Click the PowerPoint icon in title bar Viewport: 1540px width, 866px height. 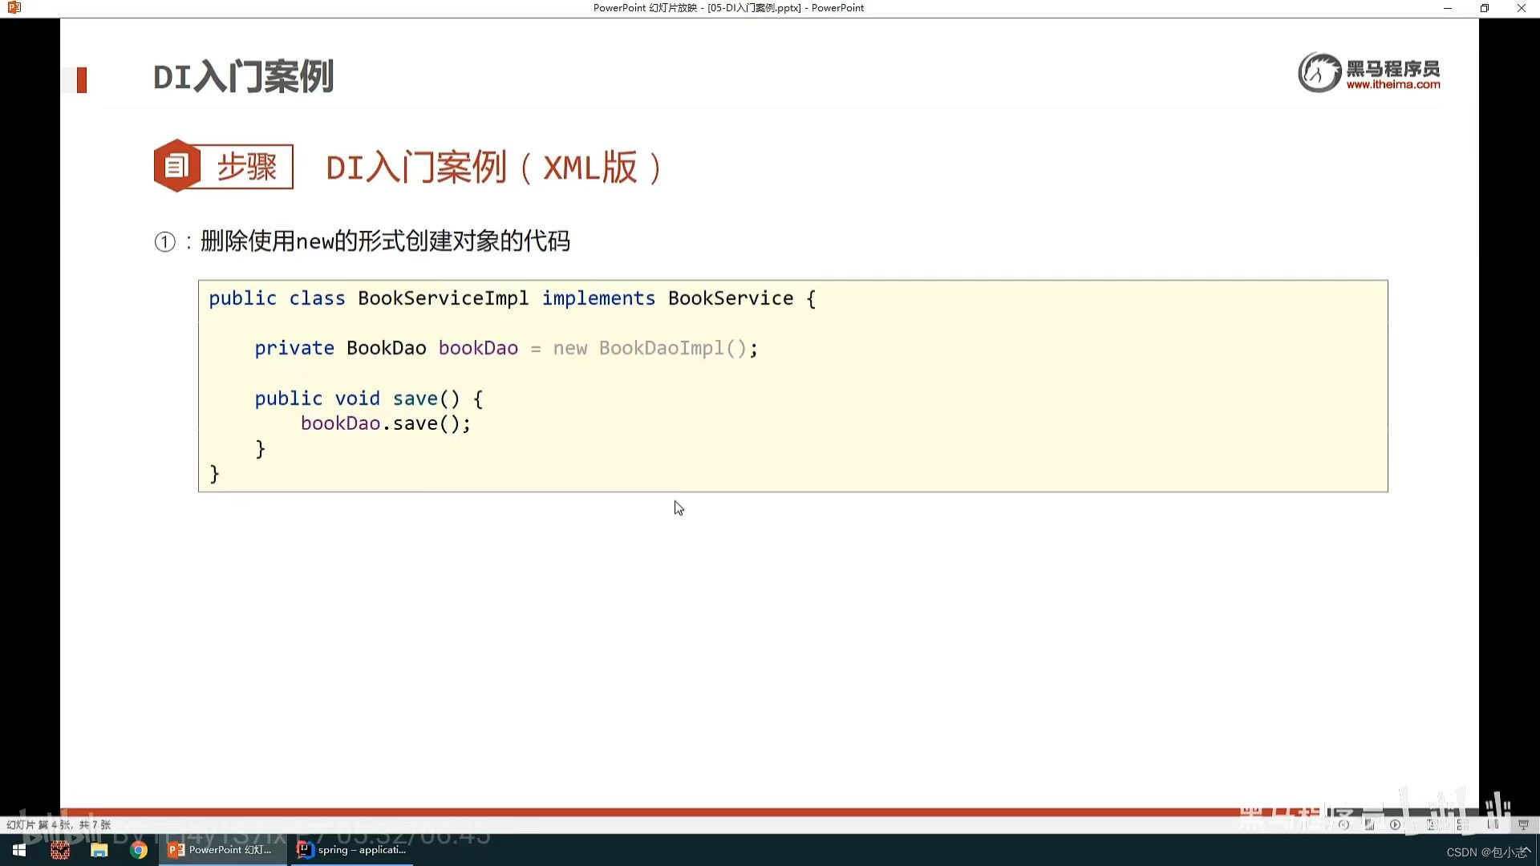[14, 8]
